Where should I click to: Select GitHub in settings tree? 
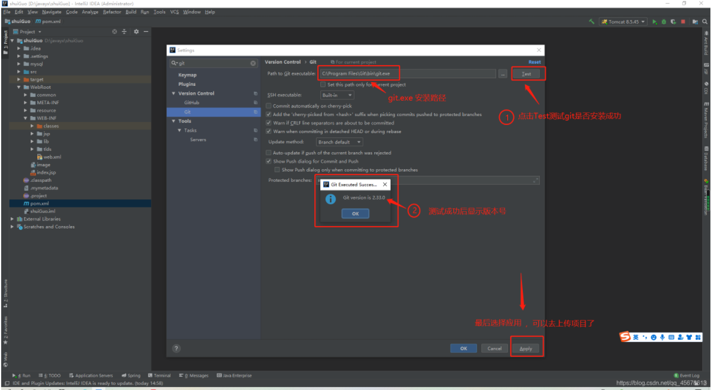[192, 103]
